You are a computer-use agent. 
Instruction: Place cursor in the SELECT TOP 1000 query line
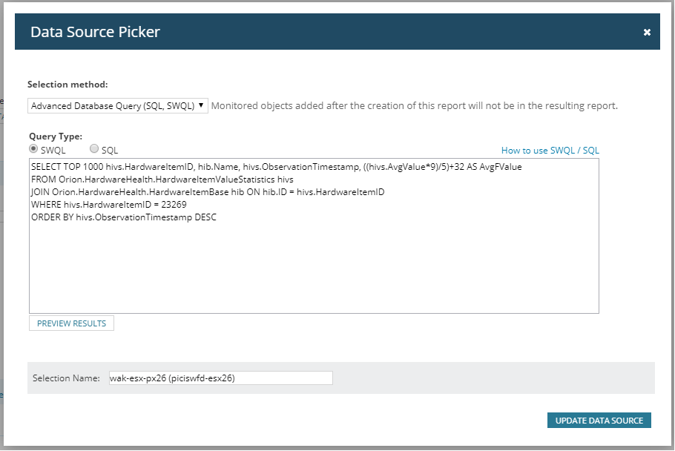tap(276, 167)
